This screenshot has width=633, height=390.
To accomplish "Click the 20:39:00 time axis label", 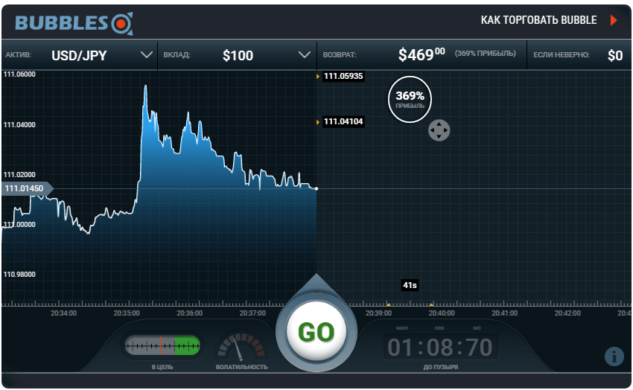I will 378,313.
